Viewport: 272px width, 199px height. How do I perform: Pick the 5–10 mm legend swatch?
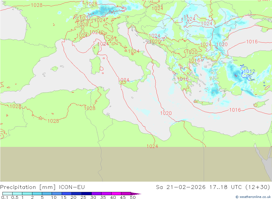[x=47, y=194]
